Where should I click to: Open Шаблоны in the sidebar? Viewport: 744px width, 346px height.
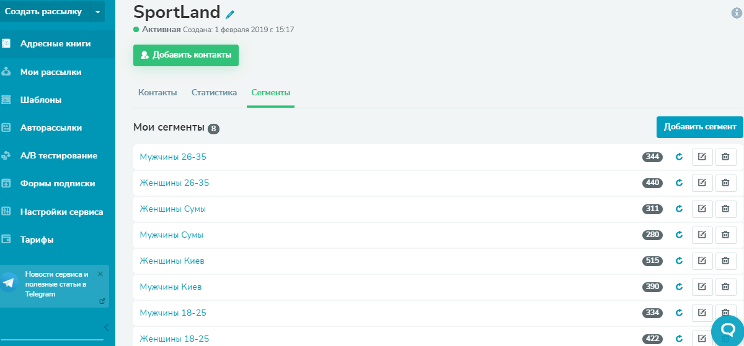click(x=41, y=100)
